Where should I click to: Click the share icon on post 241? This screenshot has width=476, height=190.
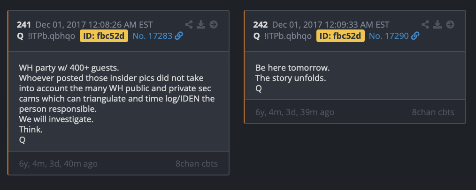click(x=189, y=24)
